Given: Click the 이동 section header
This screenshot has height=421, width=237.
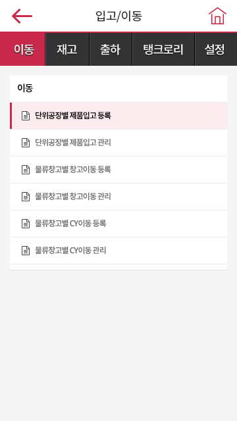Looking at the screenshot, I should pyautogui.click(x=25, y=88).
